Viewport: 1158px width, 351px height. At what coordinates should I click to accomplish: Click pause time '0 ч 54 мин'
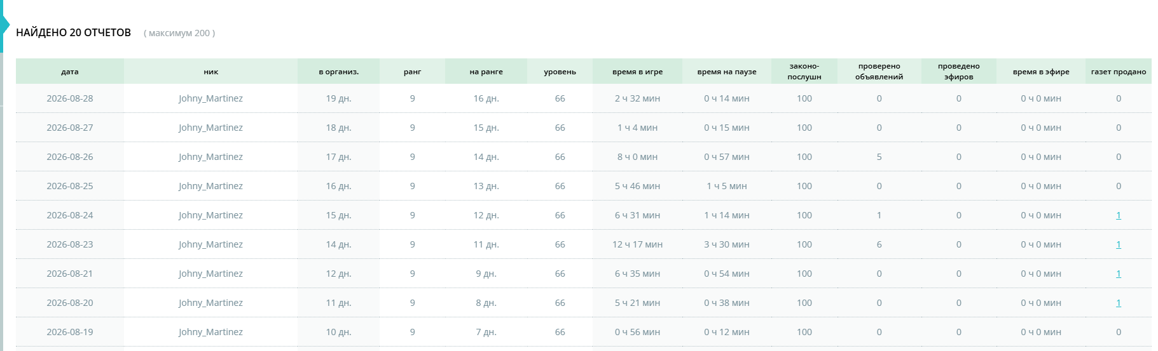[x=727, y=274]
